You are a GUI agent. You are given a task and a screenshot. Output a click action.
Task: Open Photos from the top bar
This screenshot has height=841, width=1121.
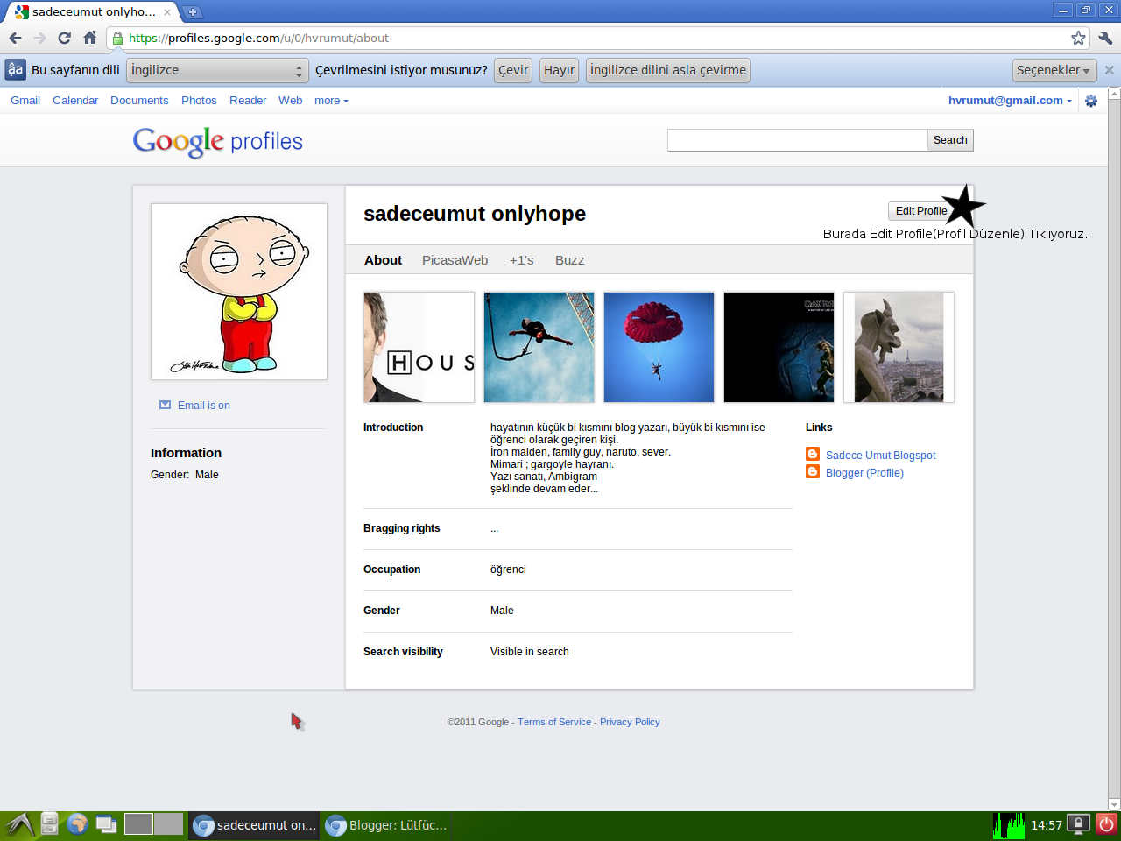[199, 101]
